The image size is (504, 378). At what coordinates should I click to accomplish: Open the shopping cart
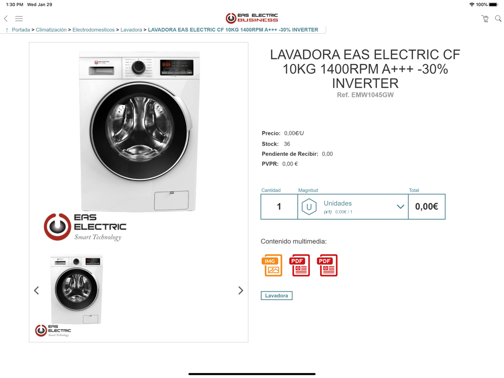485,19
